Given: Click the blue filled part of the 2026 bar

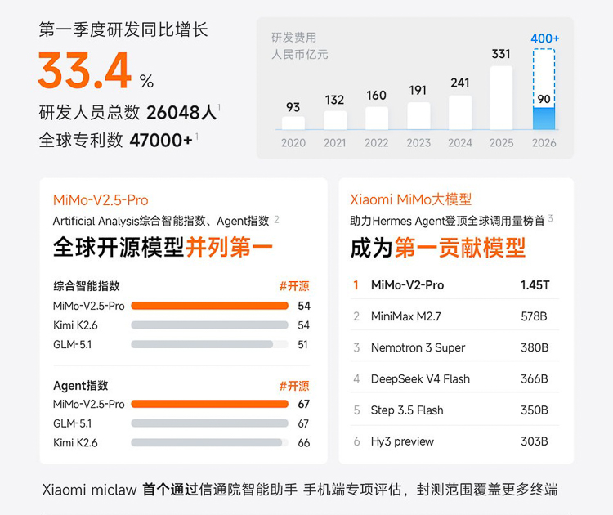Looking at the screenshot, I should [x=544, y=119].
